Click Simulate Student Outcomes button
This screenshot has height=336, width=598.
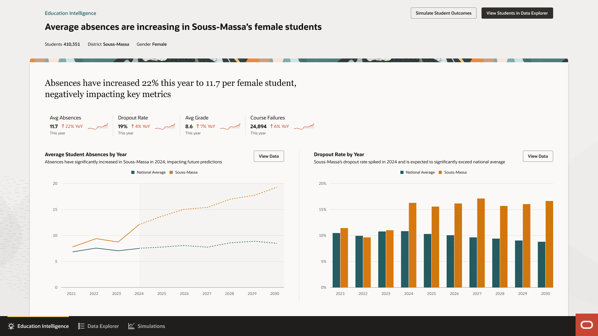443,13
